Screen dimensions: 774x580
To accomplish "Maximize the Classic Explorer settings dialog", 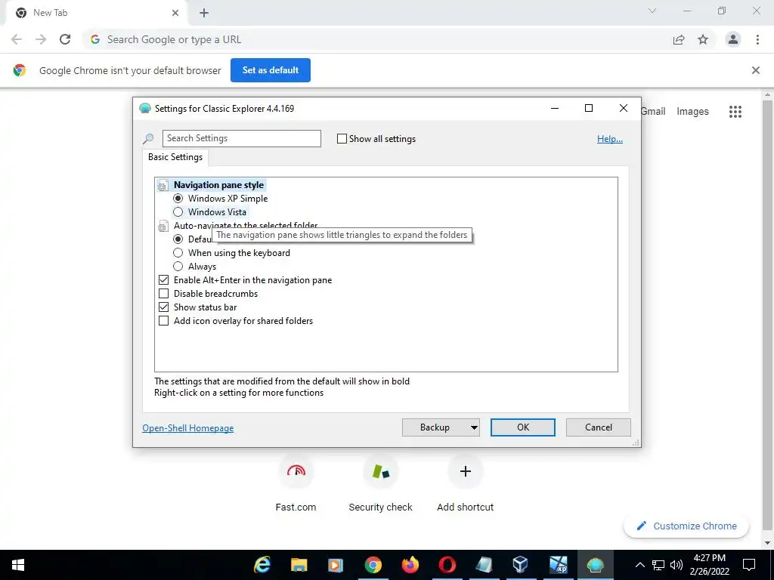I will point(588,108).
